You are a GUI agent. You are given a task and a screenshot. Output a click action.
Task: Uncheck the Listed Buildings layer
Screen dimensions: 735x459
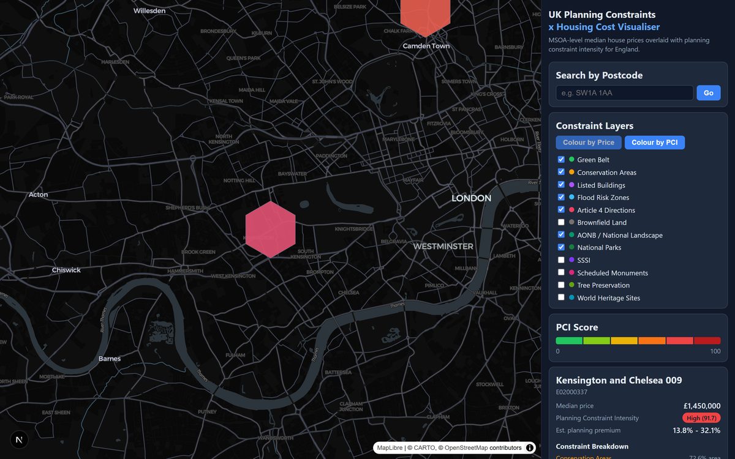(561, 184)
